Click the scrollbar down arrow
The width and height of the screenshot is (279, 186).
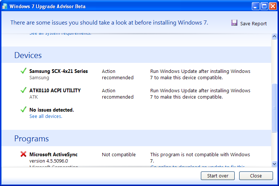(274, 164)
